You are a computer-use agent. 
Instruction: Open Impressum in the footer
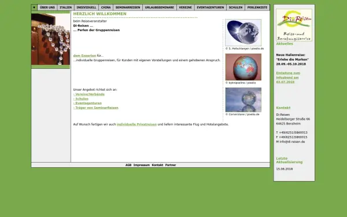[x=142, y=165]
